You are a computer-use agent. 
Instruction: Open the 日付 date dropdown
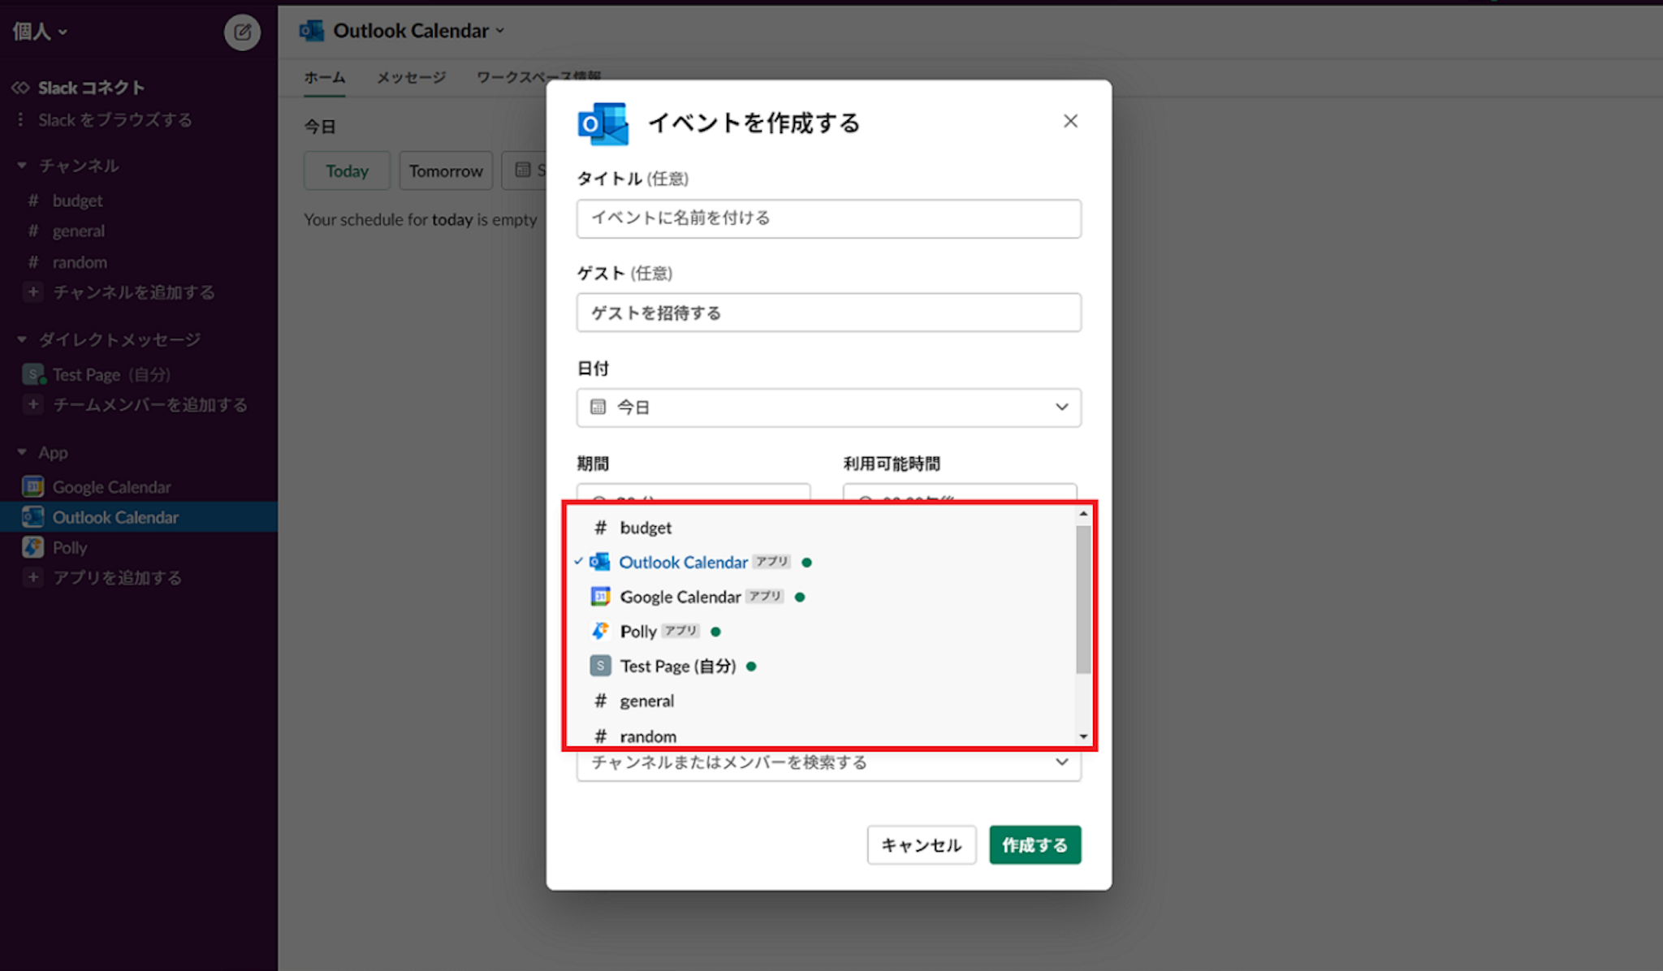828,408
